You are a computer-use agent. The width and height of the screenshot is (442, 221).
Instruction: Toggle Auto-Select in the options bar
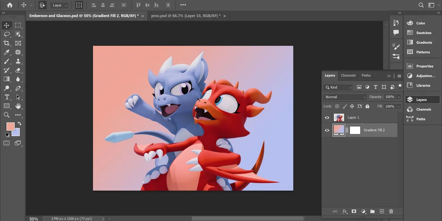tap(42, 5)
